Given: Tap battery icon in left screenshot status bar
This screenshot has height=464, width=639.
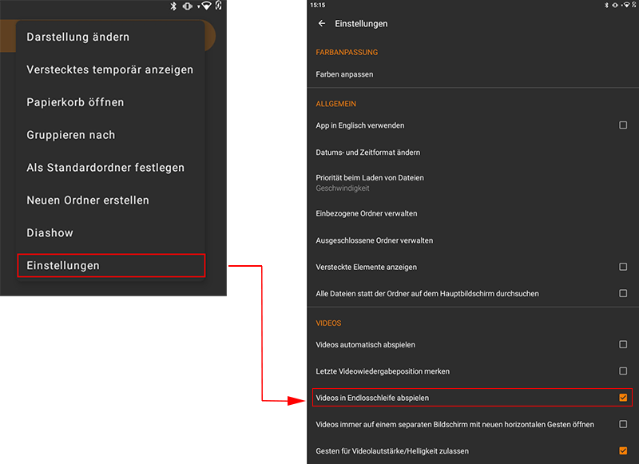Looking at the screenshot, I should 218,6.
